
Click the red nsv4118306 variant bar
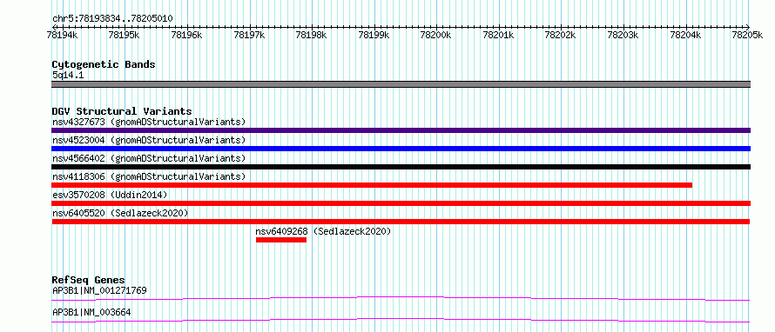click(372, 185)
